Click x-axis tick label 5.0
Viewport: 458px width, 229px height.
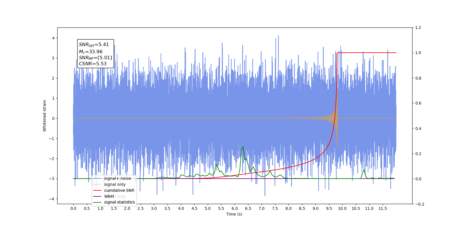pos(208,208)
